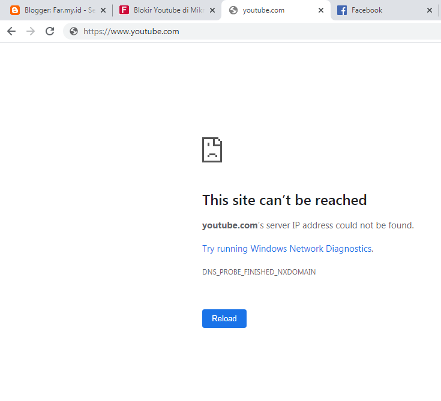Open site info globe icon in address bar
This screenshot has width=441, height=401.
(x=74, y=31)
